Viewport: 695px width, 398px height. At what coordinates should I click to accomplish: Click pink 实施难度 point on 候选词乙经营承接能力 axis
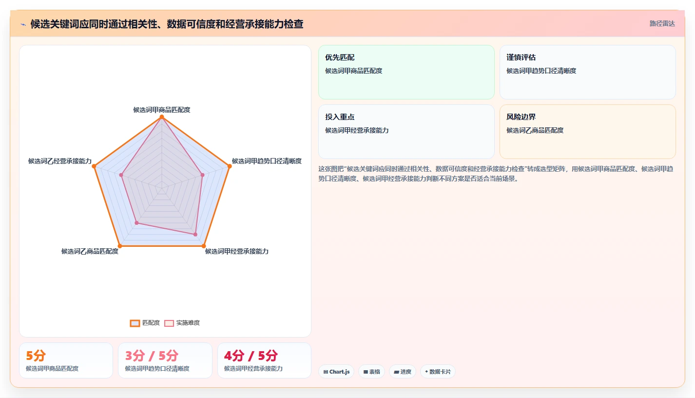coord(121,175)
